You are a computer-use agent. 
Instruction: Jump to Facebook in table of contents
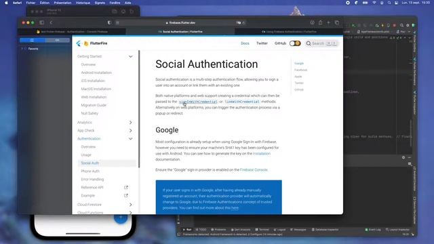pos(301,70)
